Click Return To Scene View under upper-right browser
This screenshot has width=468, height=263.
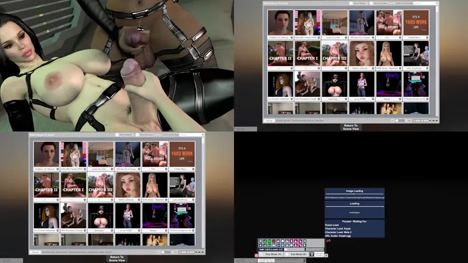pyautogui.click(x=350, y=127)
